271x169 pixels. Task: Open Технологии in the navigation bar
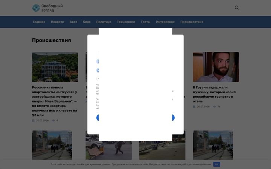click(x=126, y=22)
